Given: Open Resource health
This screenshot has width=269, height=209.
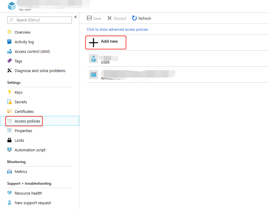Looking at the screenshot, I should (28, 193).
